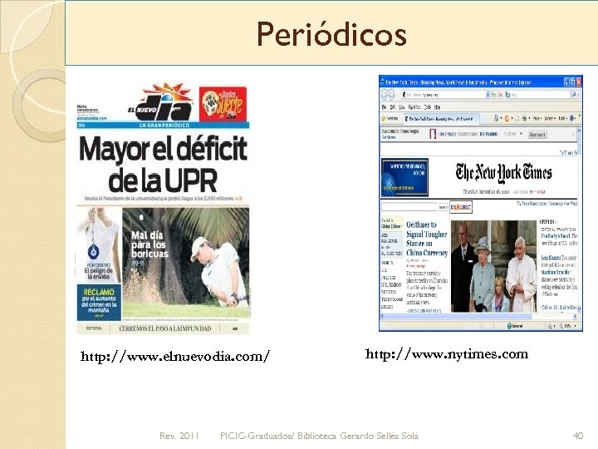Viewport: 598px width, 449px height.
Task: Click the orange RSS feeds icon
Action: pos(507,119)
